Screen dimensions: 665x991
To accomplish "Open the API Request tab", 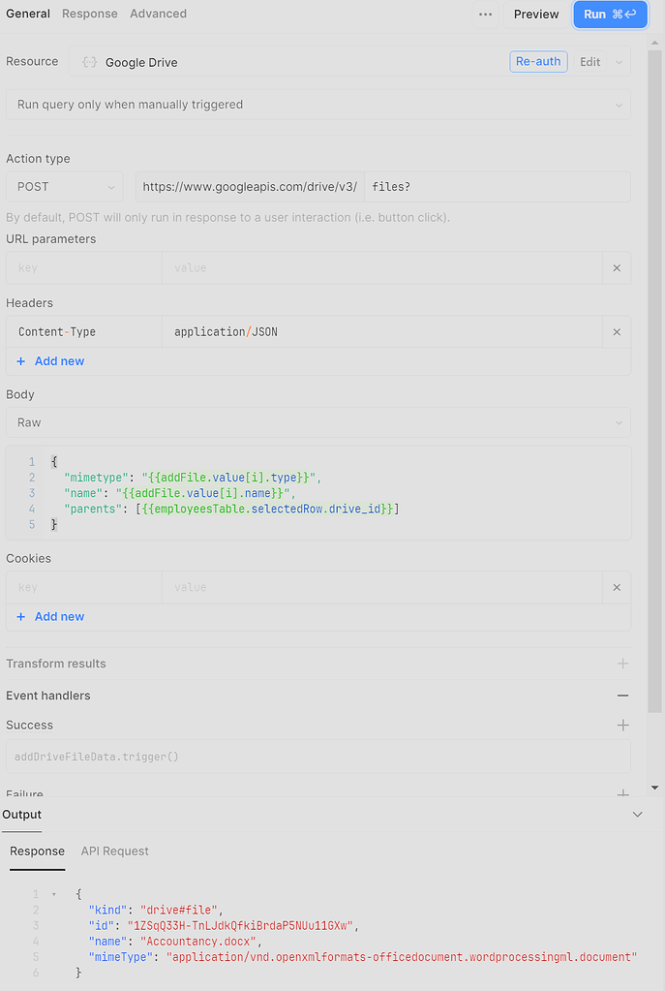I will (114, 851).
